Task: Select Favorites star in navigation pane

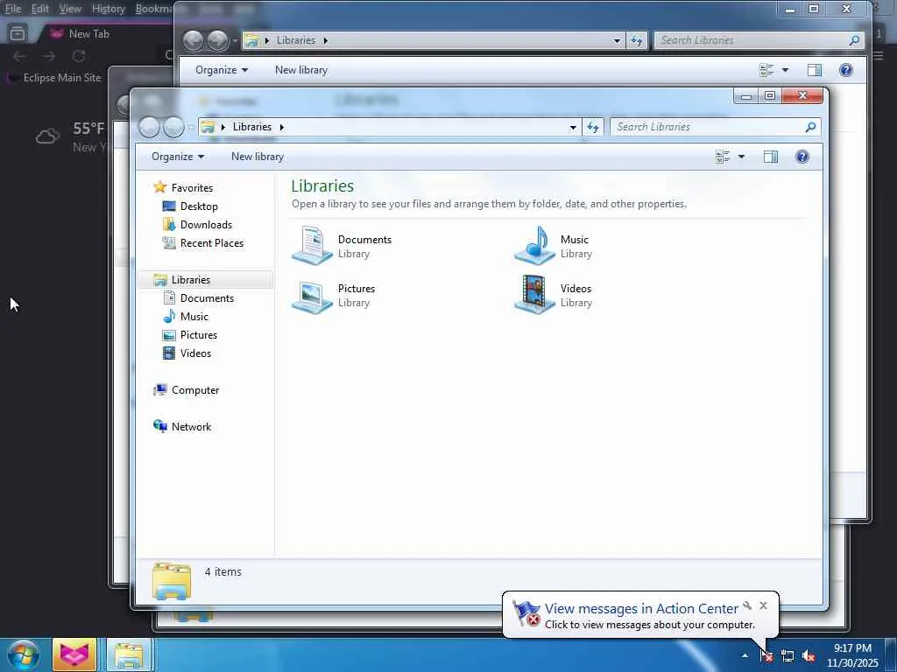Action: (x=159, y=187)
